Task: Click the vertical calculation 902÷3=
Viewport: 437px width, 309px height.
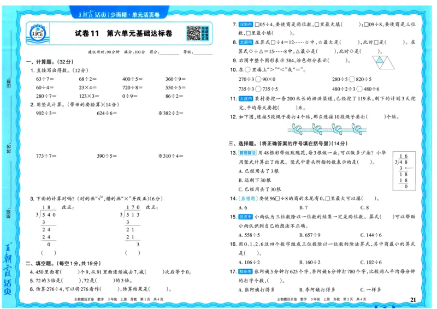Action: pos(46,113)
